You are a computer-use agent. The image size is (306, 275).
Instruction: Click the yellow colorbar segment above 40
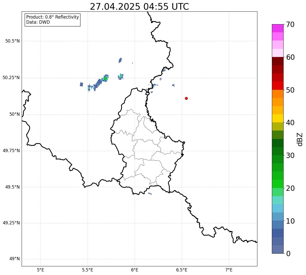277,118
